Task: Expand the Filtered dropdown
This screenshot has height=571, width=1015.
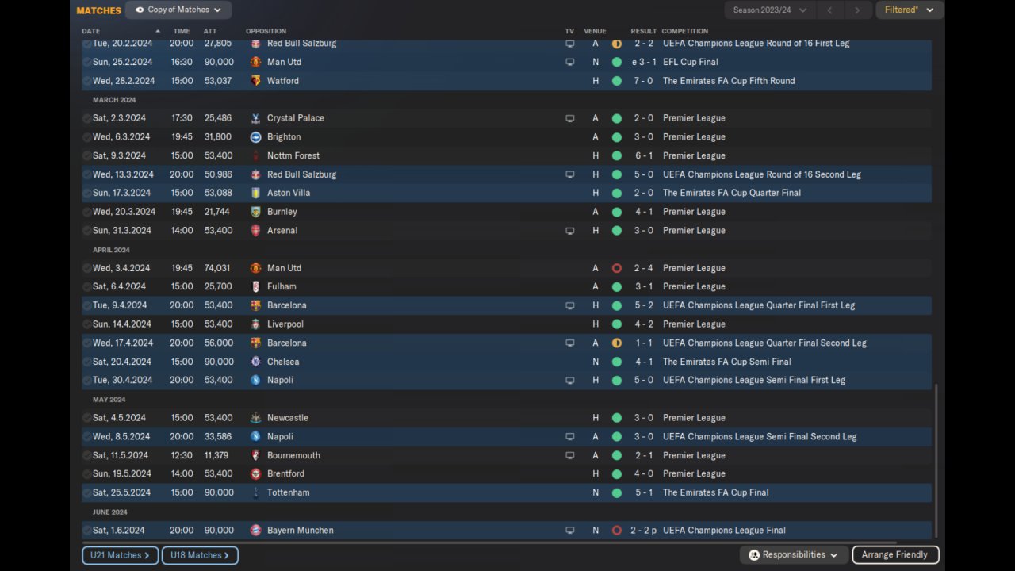Action: point(909,10)
